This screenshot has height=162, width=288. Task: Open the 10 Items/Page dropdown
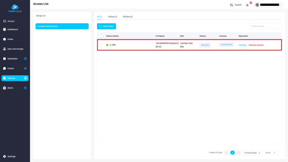pyautogui.click(x=251, y=153)
